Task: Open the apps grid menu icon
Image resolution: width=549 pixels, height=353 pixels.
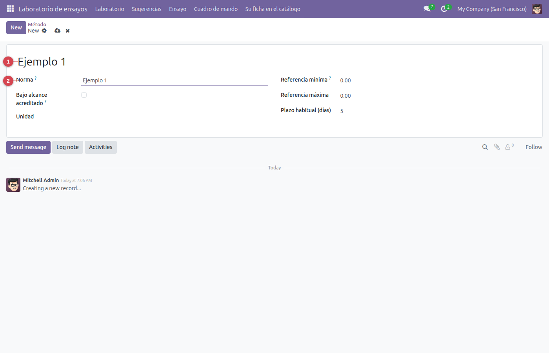Action: click(10, 9)
